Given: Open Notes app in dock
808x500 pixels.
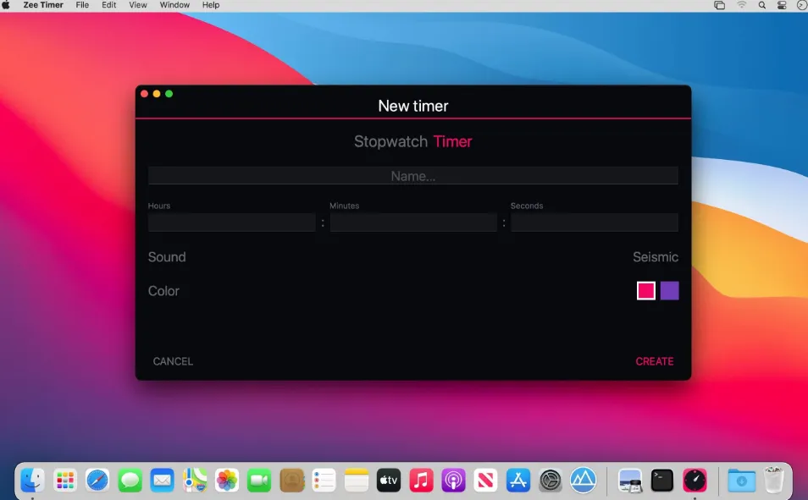Looking at the screenshot, I should [x=357, y=480].
